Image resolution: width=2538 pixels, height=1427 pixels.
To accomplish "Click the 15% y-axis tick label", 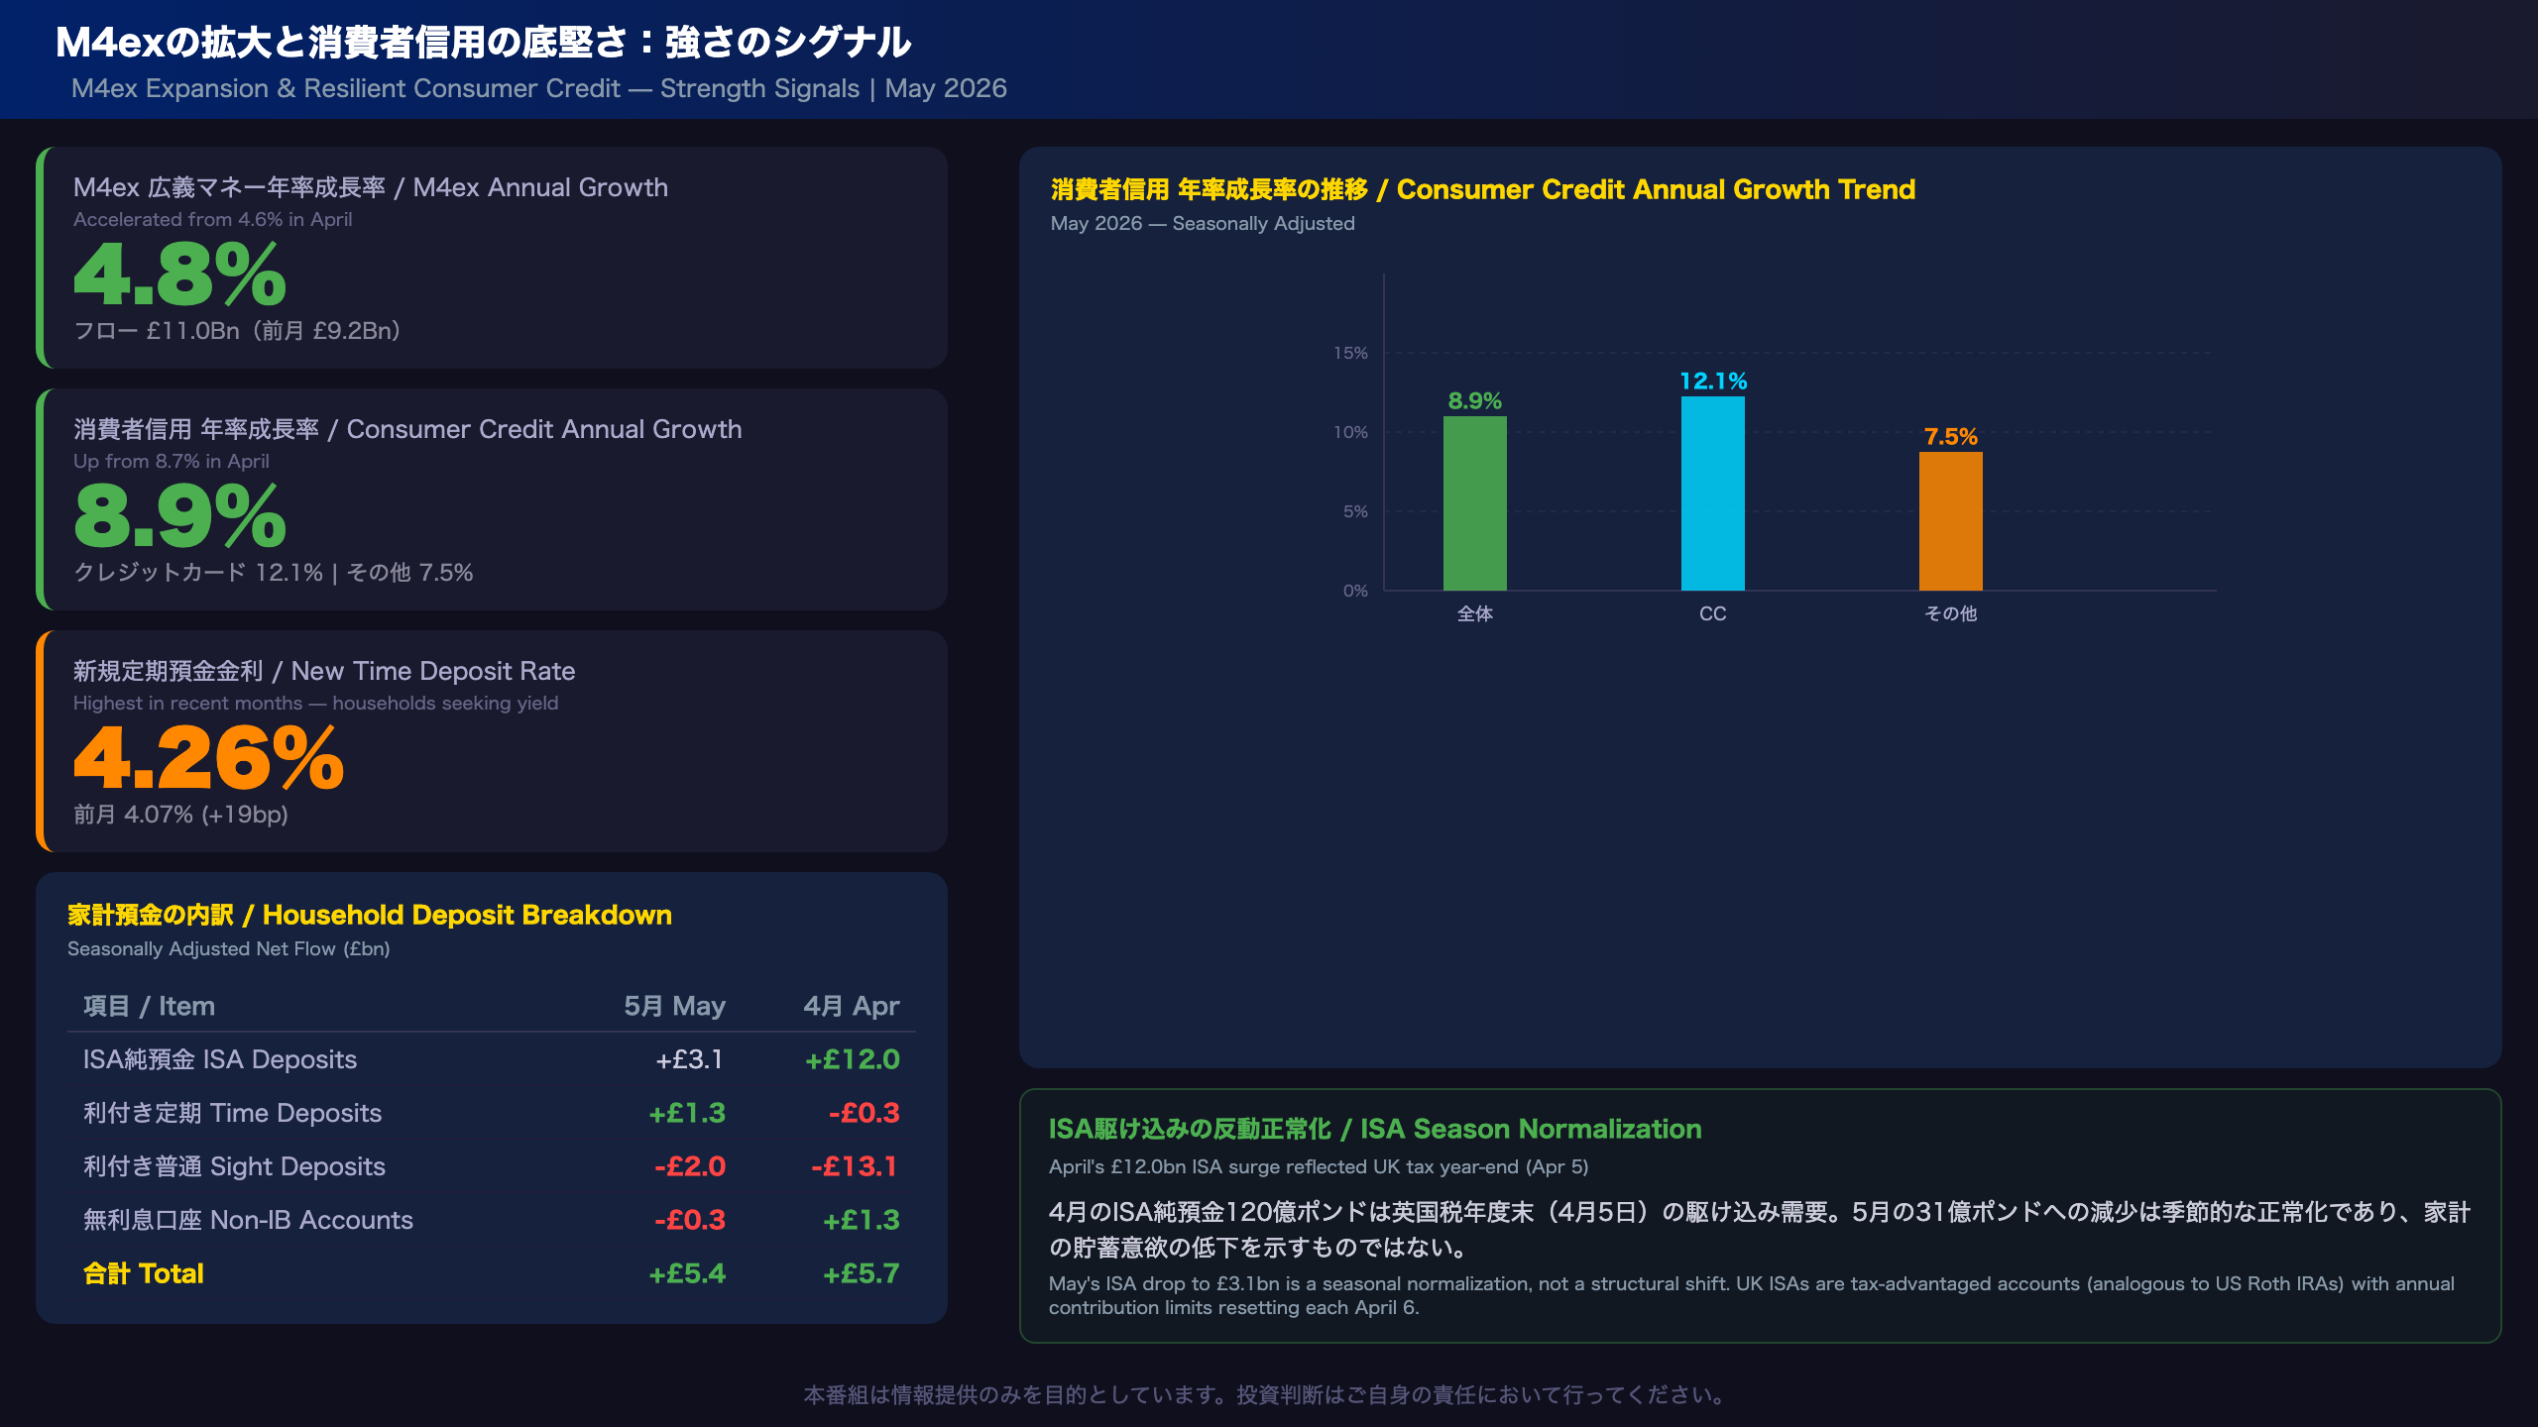I will 1350,353.
